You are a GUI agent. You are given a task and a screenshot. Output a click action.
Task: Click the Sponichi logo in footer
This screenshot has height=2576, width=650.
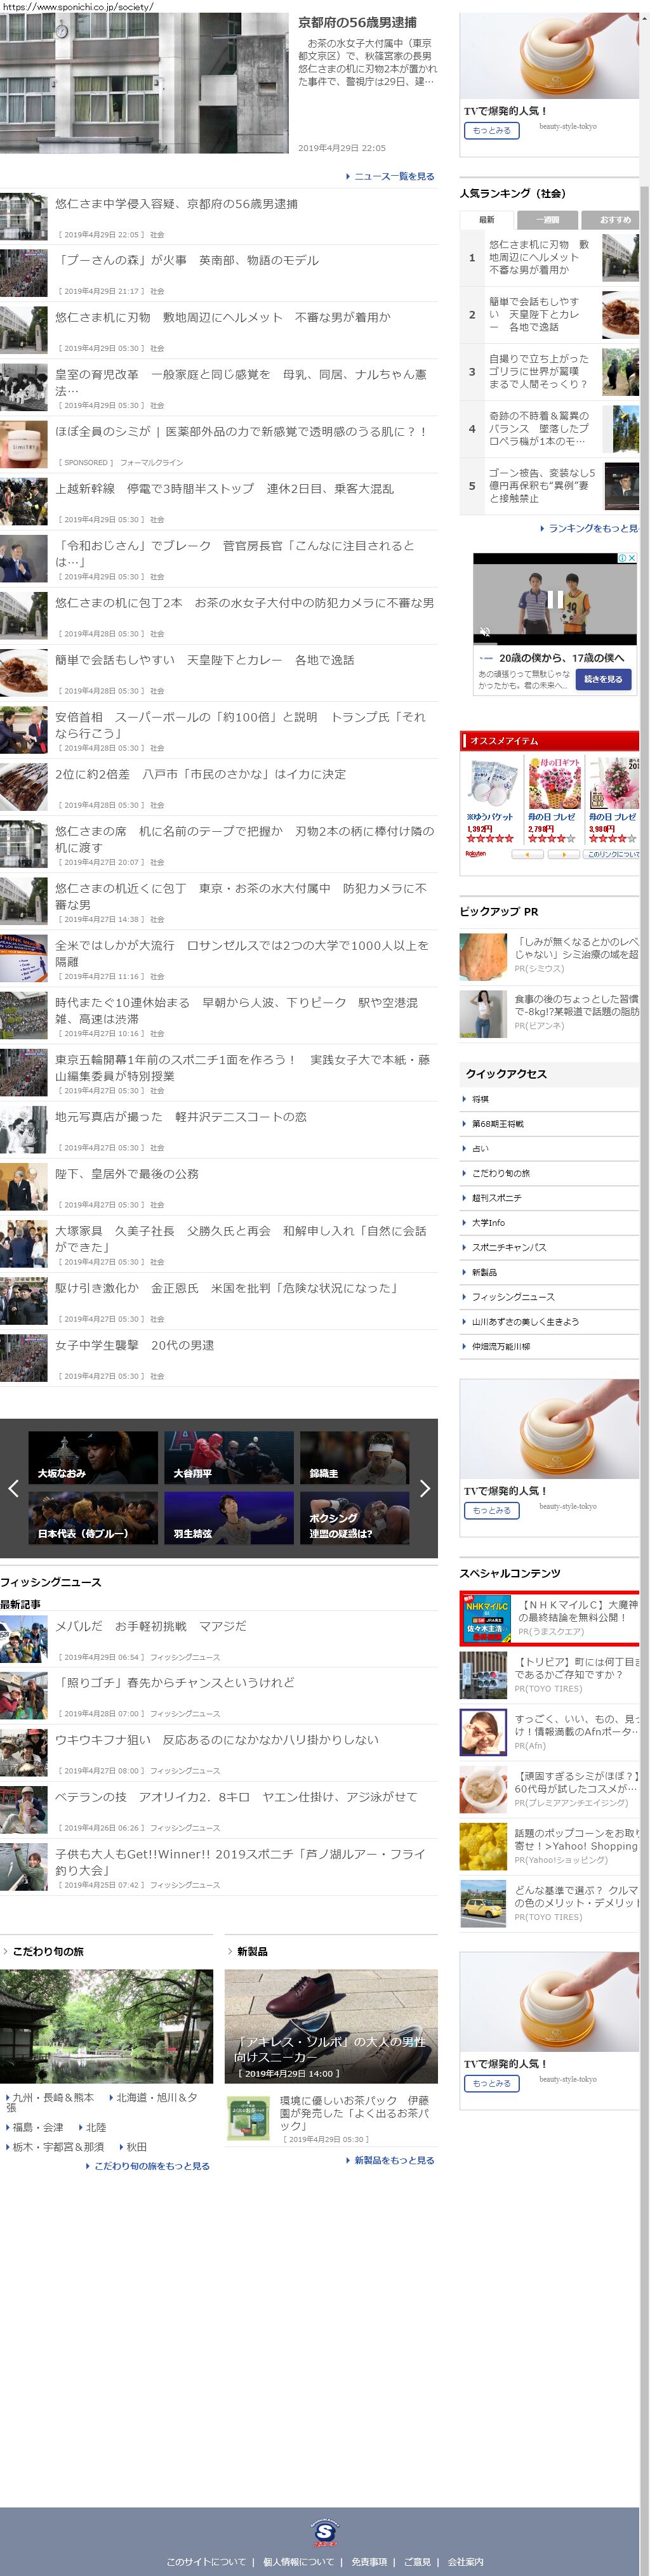[x=324, y=2532]
